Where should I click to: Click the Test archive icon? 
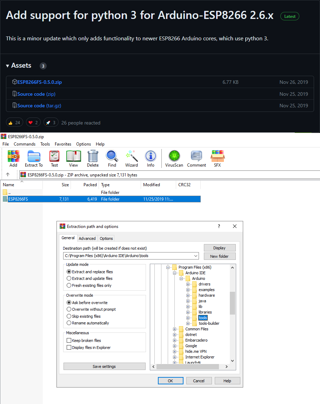coord(54,159)
